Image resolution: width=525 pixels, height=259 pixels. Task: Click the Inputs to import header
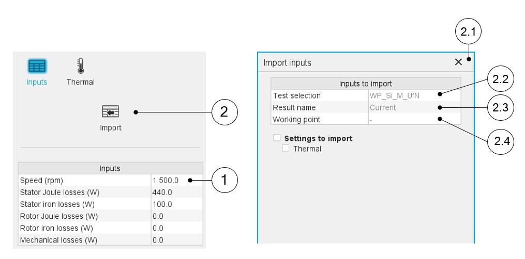coord(365,84)
